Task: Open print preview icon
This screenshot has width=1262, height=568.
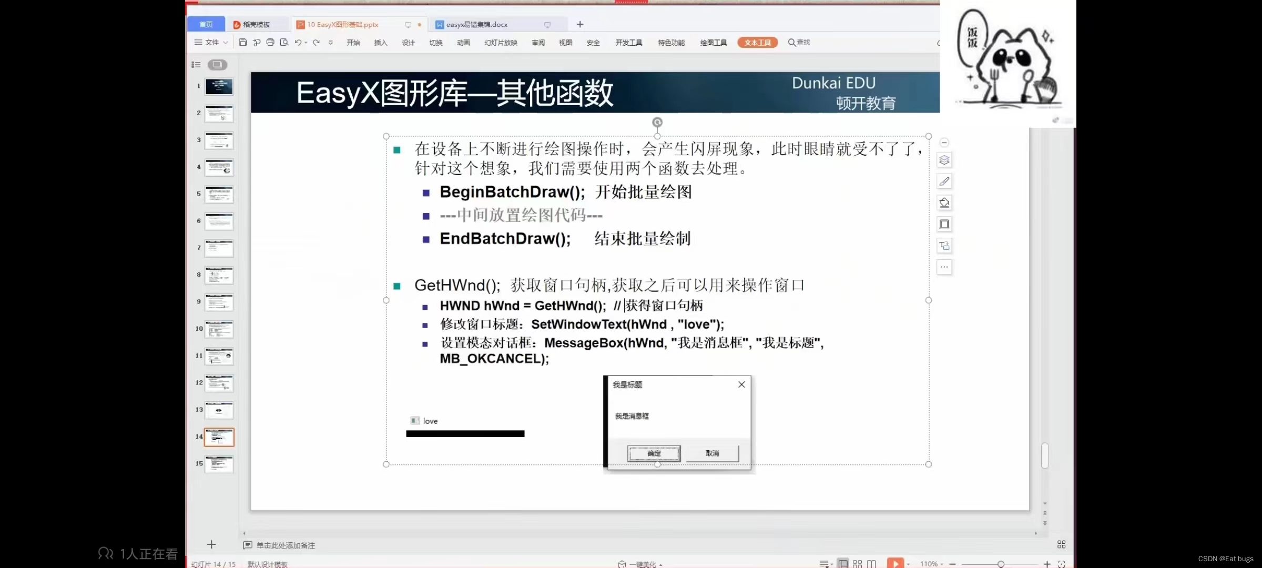Action: [x=284, y=43]
